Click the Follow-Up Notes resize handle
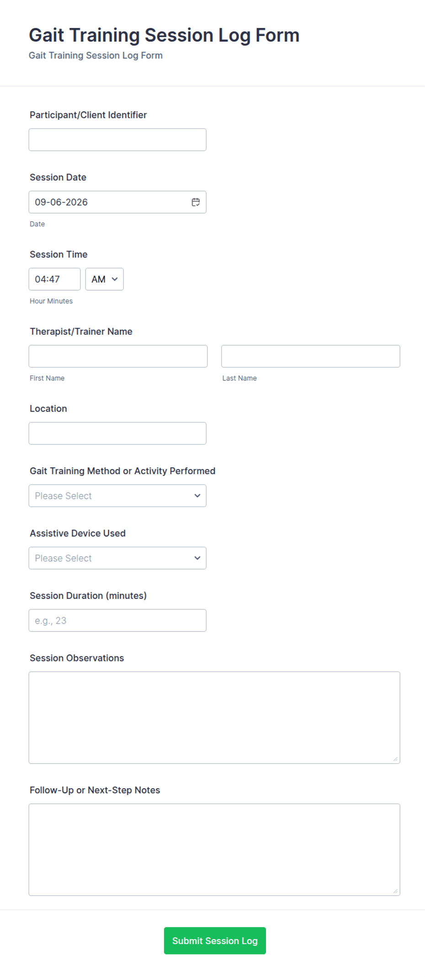This screenshot has height=977, width=425. tap(395, 891)
